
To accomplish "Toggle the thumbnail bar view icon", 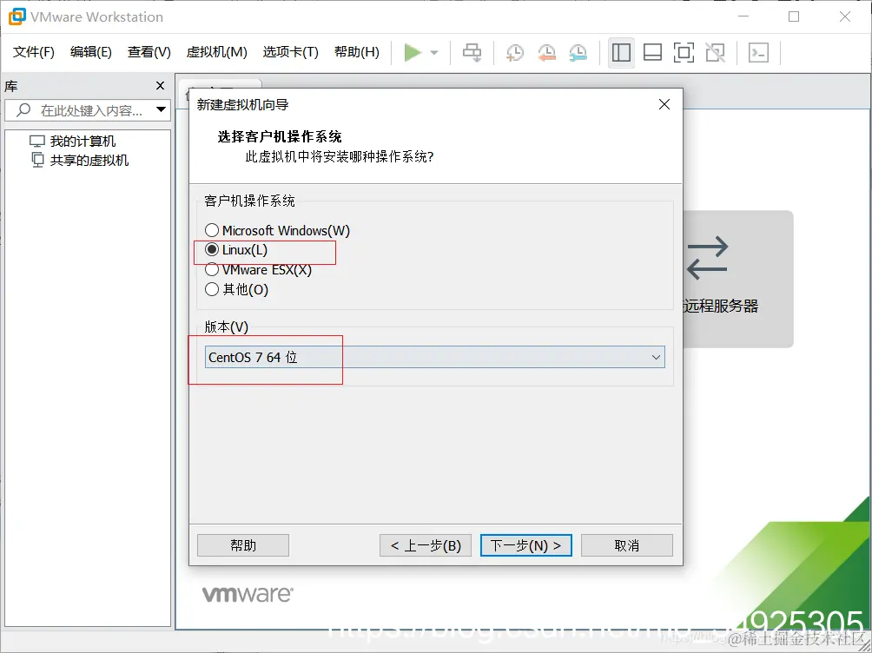I will [652, 53].
